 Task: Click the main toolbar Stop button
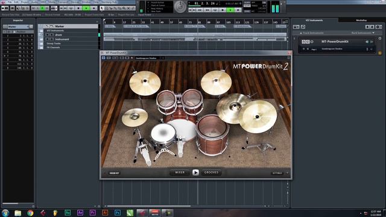point(78,8)
